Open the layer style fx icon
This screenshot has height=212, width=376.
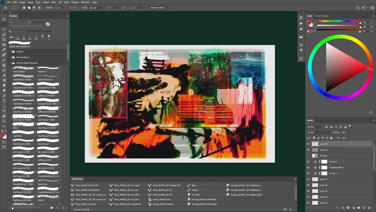[x=343, y=208]
